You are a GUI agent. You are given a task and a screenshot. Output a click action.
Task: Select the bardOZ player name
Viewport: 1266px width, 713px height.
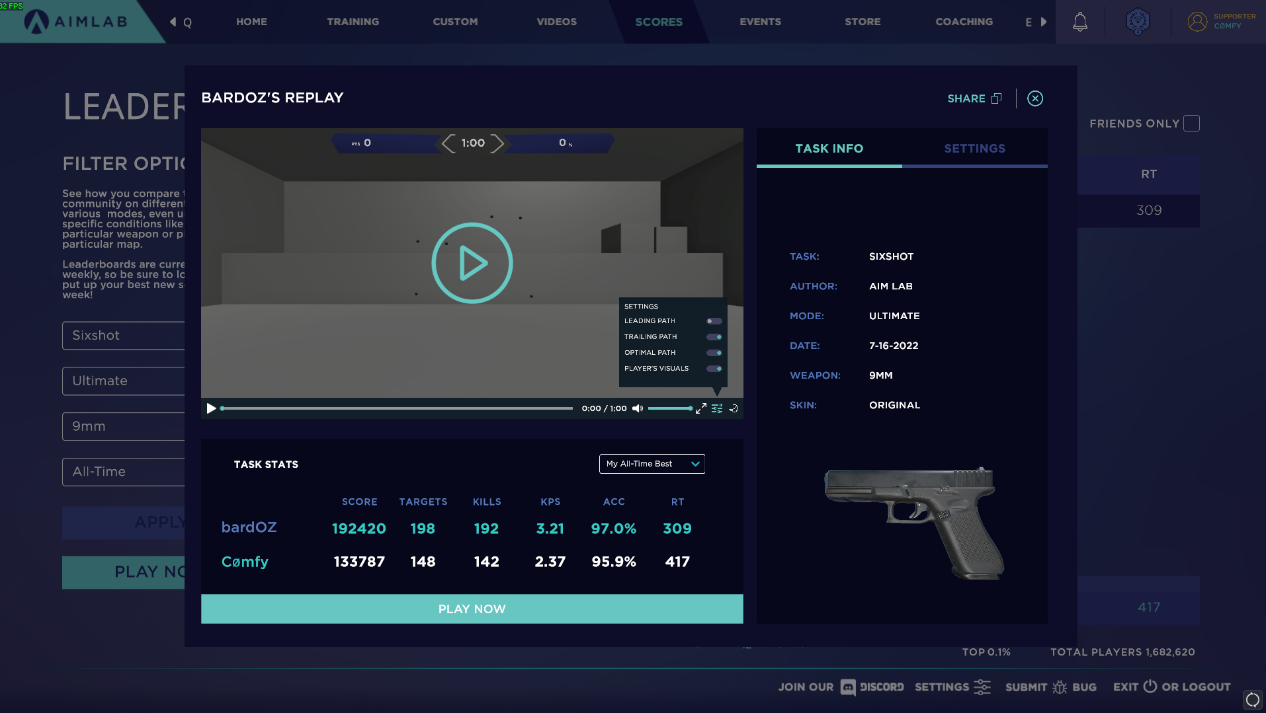[x=249, y=528]
